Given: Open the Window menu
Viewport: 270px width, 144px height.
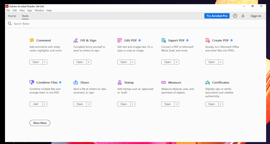Looking at the screenshot, I should coord(39,10).
